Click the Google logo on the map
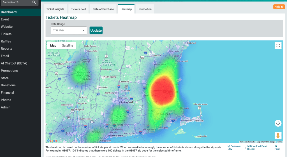Screen dimensions: 287x157 [52, 141]
